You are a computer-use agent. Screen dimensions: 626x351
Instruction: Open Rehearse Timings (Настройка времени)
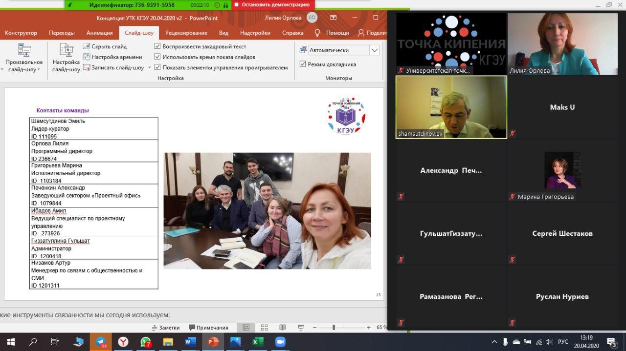coord(112,57)
